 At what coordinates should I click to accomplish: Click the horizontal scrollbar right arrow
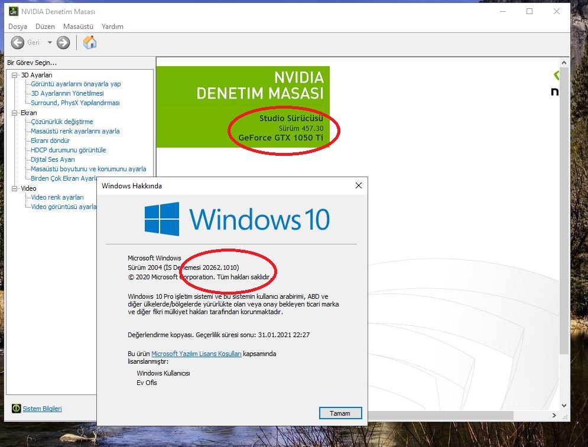[554, 415]
